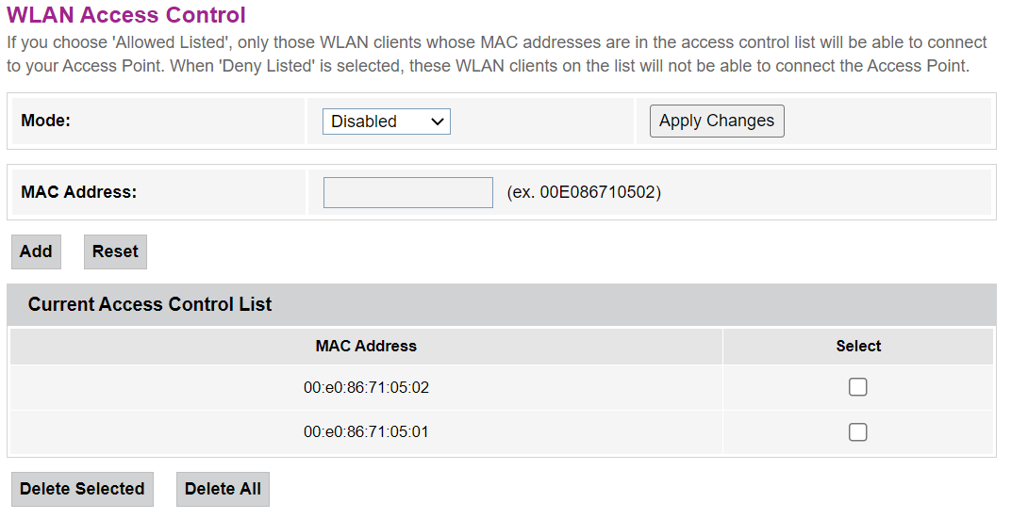Click the MAC Address: field label
This screenshot has height=519, width=1011.
[79, 192]
